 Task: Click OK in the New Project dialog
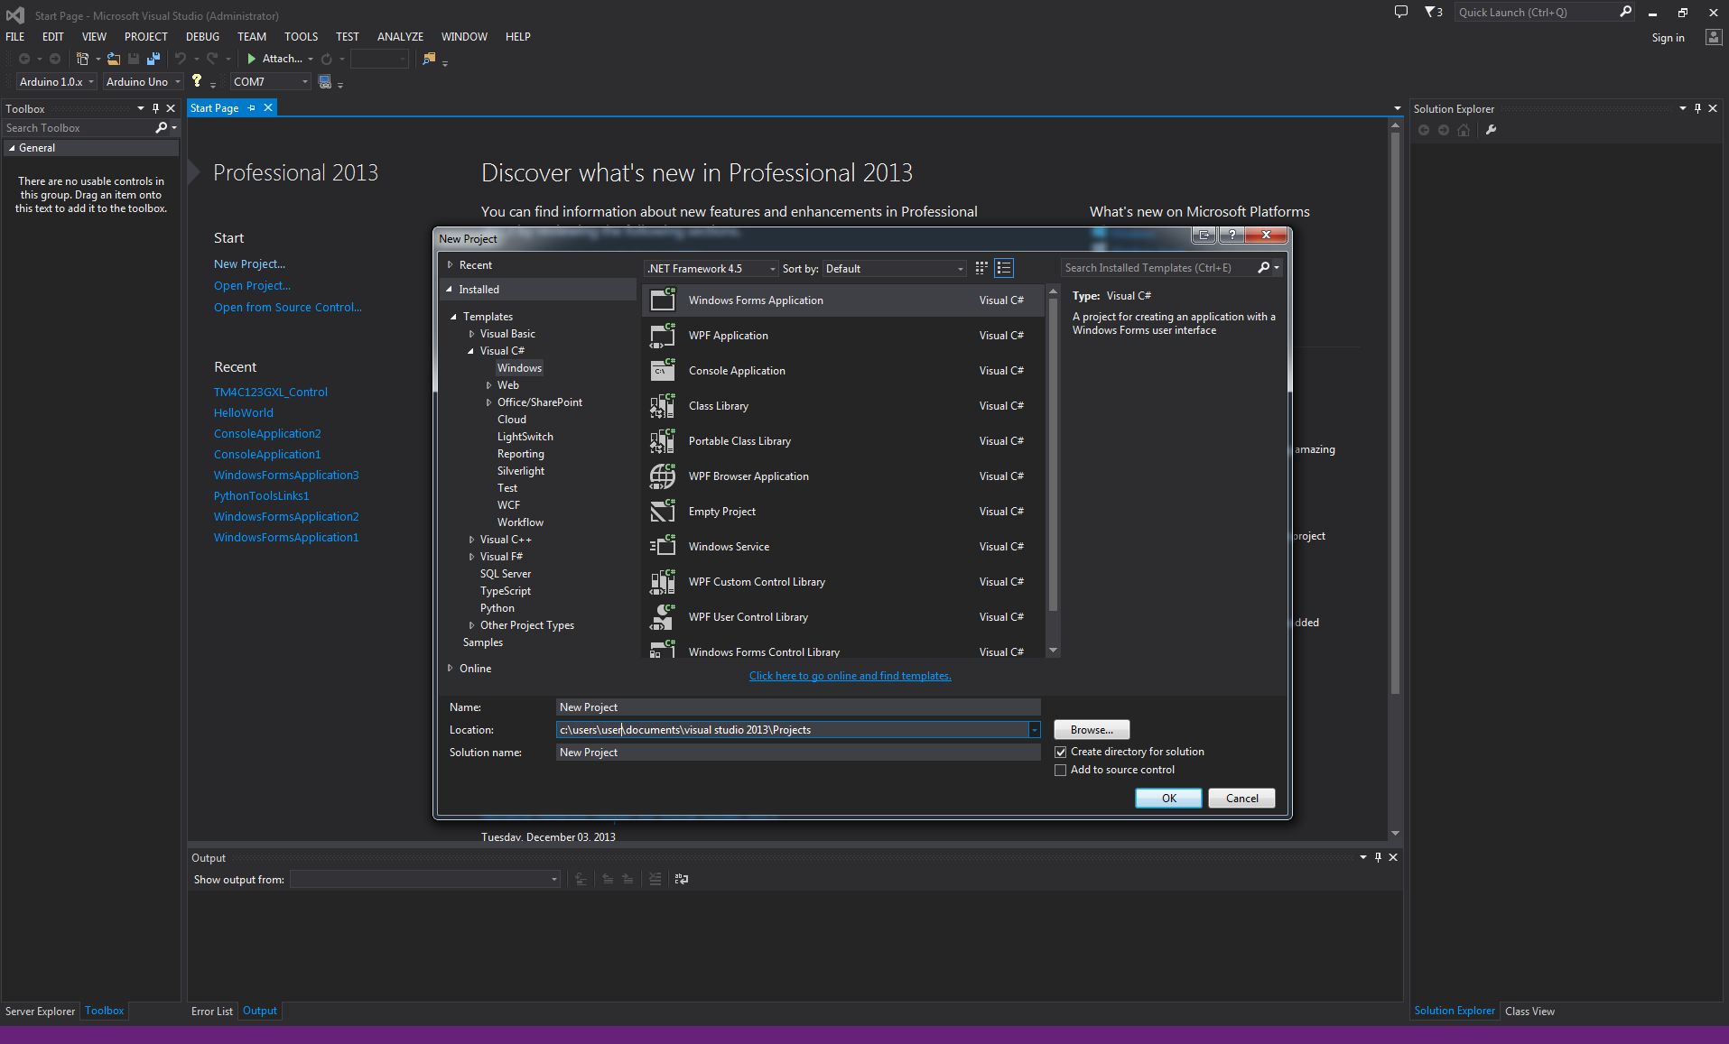click(x=1168, y=799)
